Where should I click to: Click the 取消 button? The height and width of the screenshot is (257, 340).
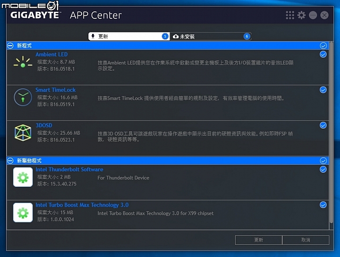click(306, 240)
